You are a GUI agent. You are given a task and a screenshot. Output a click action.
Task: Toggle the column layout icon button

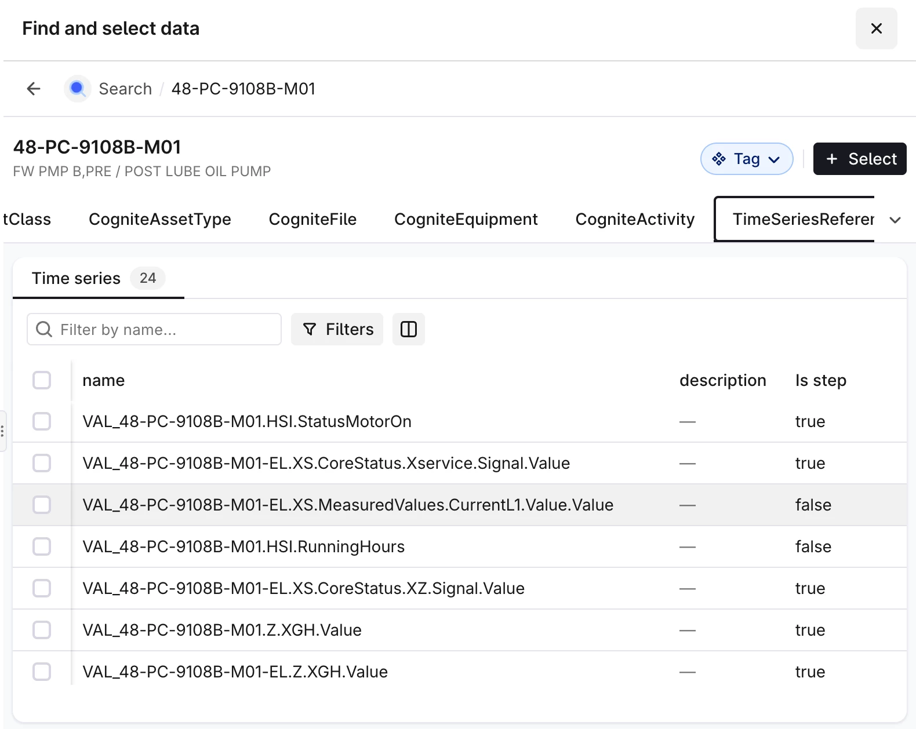408,329
